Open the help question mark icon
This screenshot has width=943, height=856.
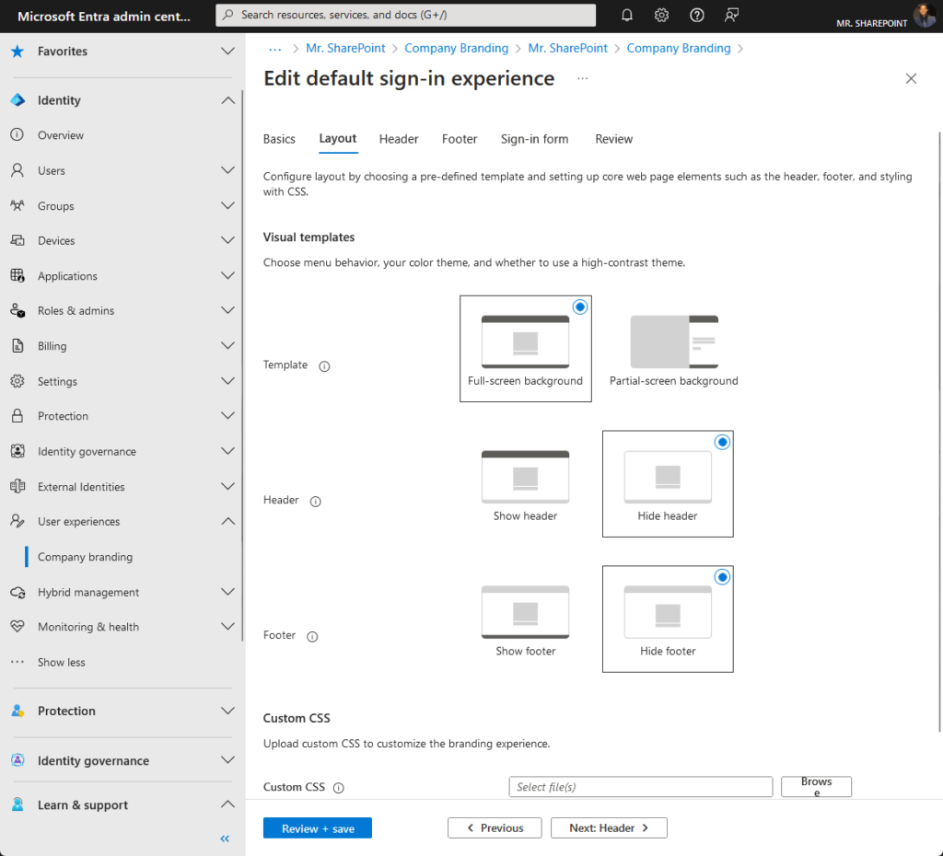tap(696, 15)
